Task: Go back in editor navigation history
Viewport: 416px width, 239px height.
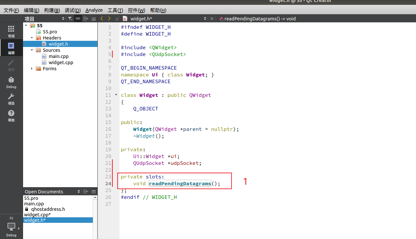Action: coord(102,19)
